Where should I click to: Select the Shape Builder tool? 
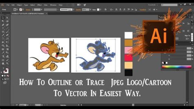coord(3,46)
